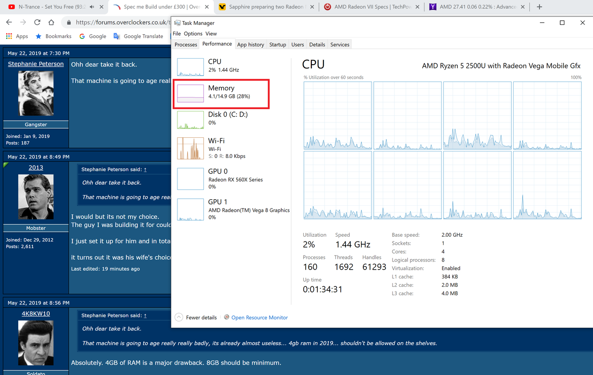
Task: Maximize the Task Manager window
Action: 562,22
